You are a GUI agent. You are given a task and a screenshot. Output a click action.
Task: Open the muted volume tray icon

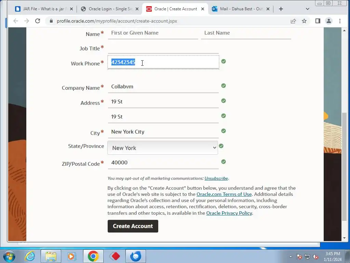coord(315,256)
